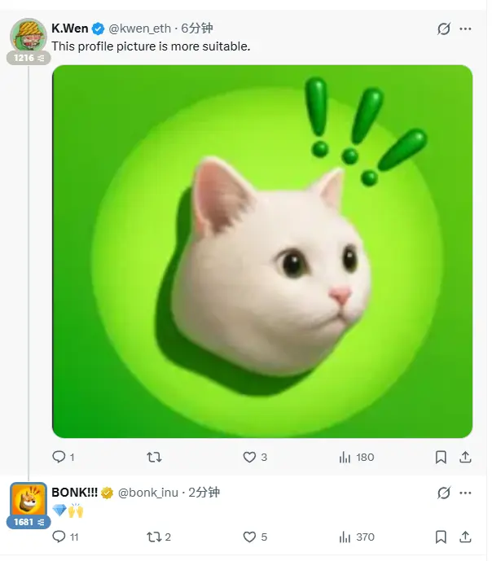Viewport: 492px width, 561px height.
Task: Repost the BONK!!! tweet
Action: 159,537
